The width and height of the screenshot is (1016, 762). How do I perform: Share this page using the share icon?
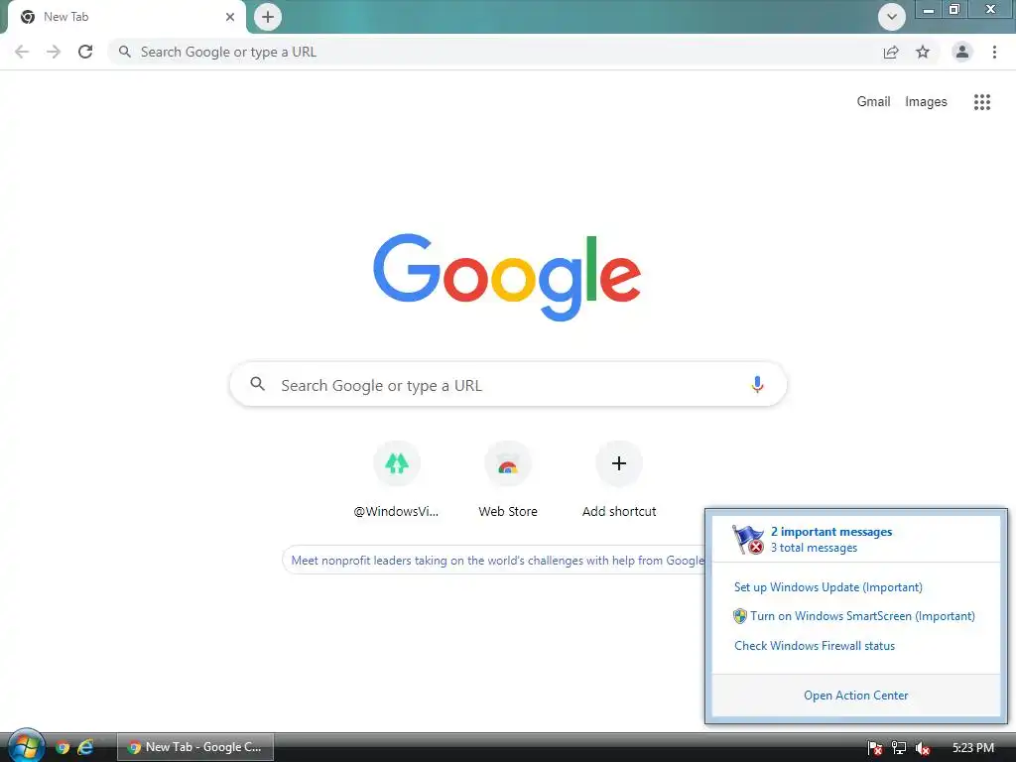click(x=891, y=52)
